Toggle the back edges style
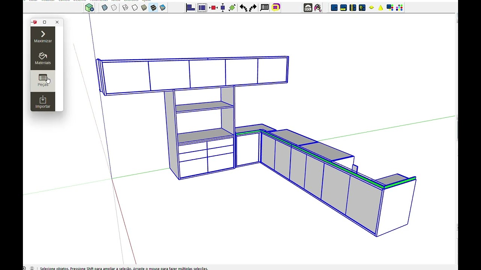The height and width of the screenshot is (270, 481). tap(114, 7)
